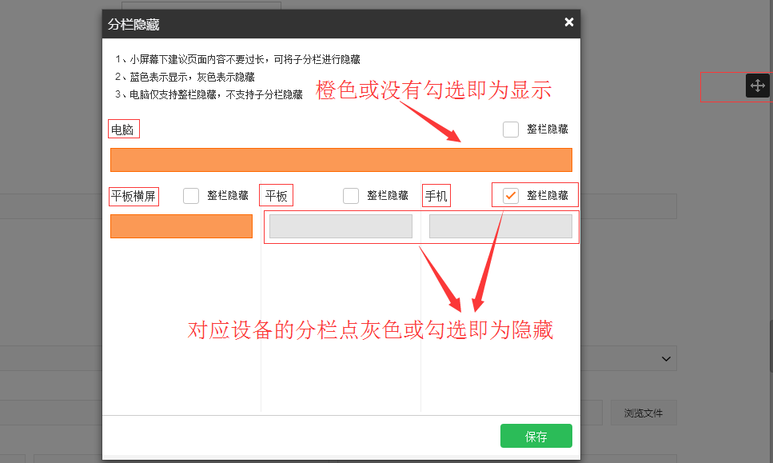Enable 整栏隐藏 checkbox for 电脑
773x463 pixels.
511,130
